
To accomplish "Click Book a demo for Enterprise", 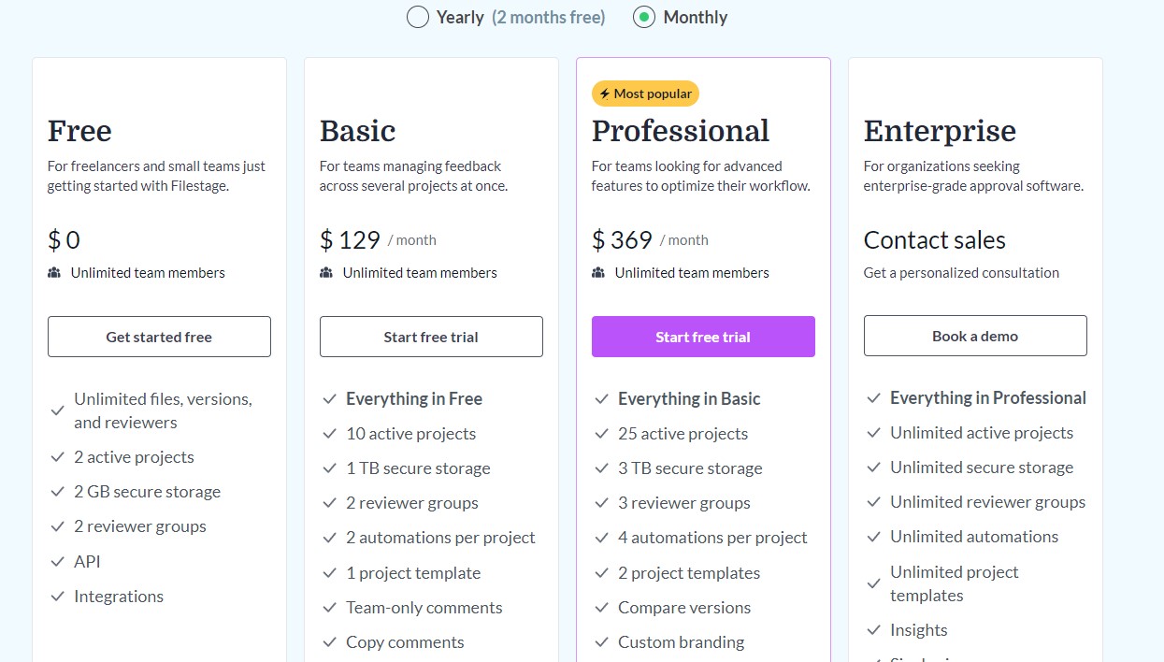I will [x=975, y=335].
